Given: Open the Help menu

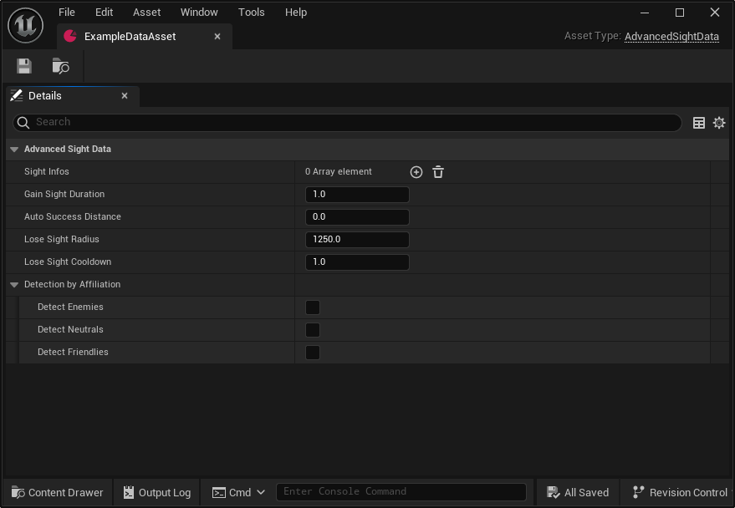Looking at the screenshot, I should (x=296, y=13).
